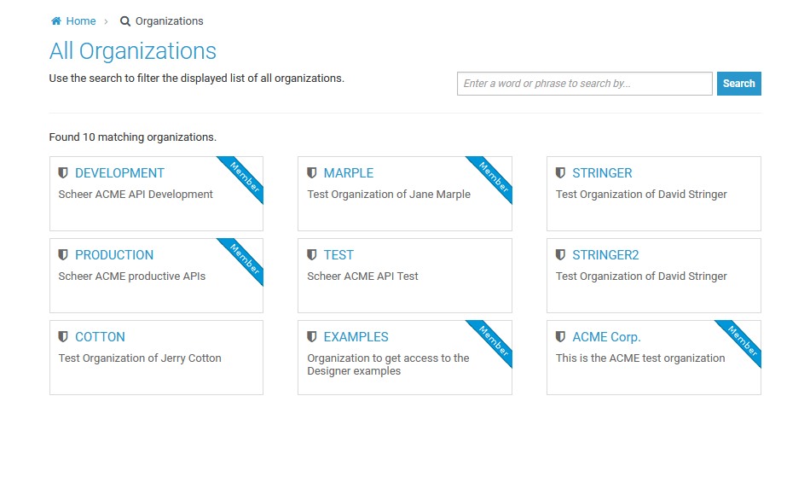Click the shield icon beside COTTON
Screen dimensions: 810x489
pyautogui.click(x=63, y=337)
